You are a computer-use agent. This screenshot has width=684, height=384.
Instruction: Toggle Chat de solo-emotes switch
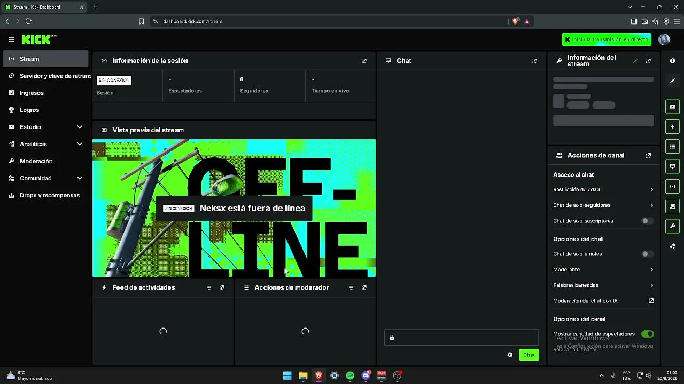(647, 254)
